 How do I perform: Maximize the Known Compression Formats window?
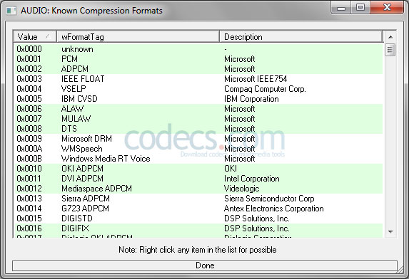(360, 7)
